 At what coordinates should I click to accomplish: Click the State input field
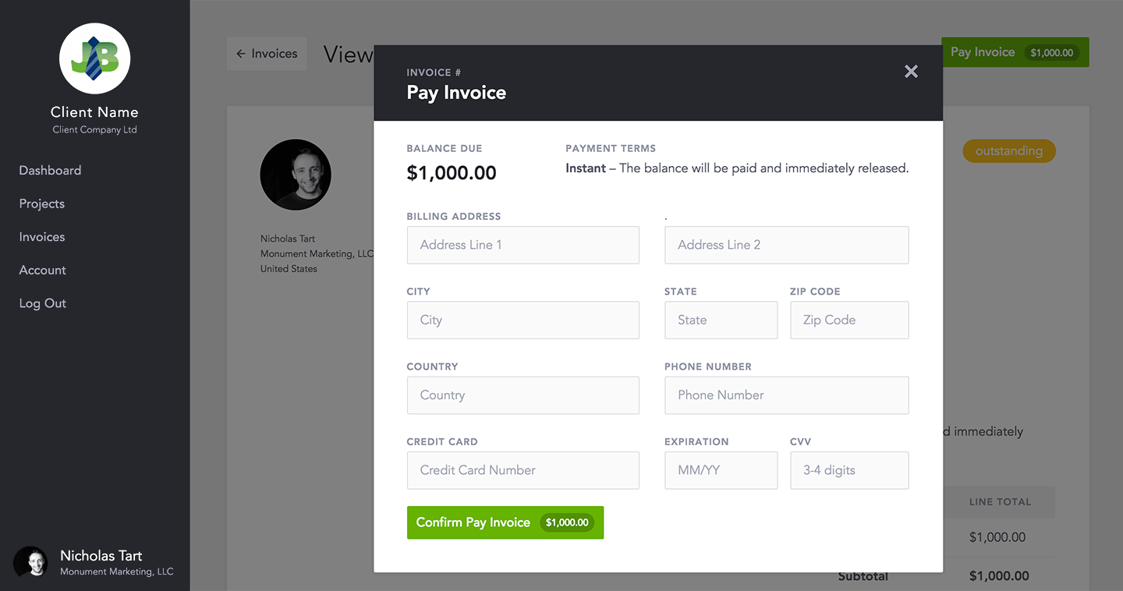point(721,320)
